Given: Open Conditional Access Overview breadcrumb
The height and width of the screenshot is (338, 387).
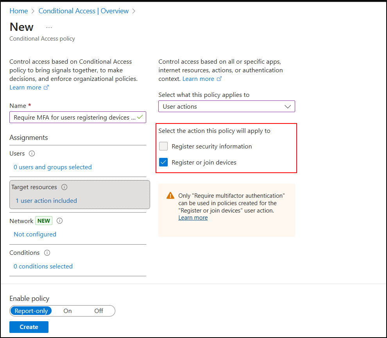Looking at the screenshot, I should point(83,11).
